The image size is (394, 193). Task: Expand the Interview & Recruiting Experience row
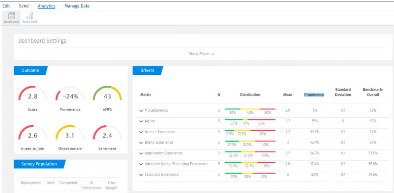[x=141, y=164]
